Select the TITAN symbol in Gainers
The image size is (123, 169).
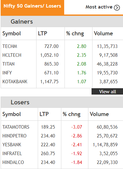[x=8, y=64]
